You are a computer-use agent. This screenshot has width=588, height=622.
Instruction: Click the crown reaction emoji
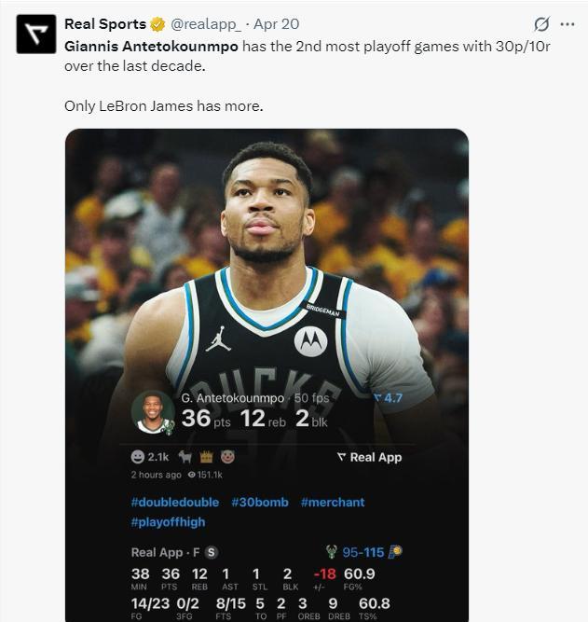[x=207, y=457]
